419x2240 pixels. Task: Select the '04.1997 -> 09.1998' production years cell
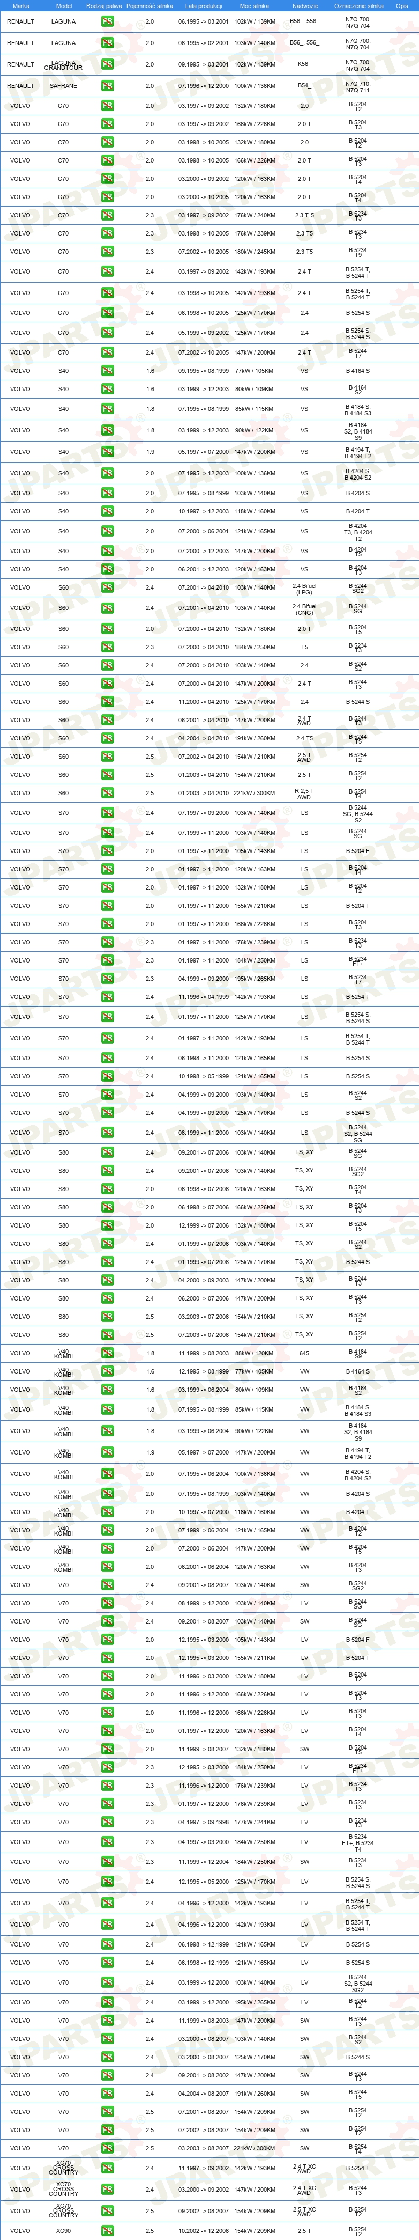(204, 1822)
